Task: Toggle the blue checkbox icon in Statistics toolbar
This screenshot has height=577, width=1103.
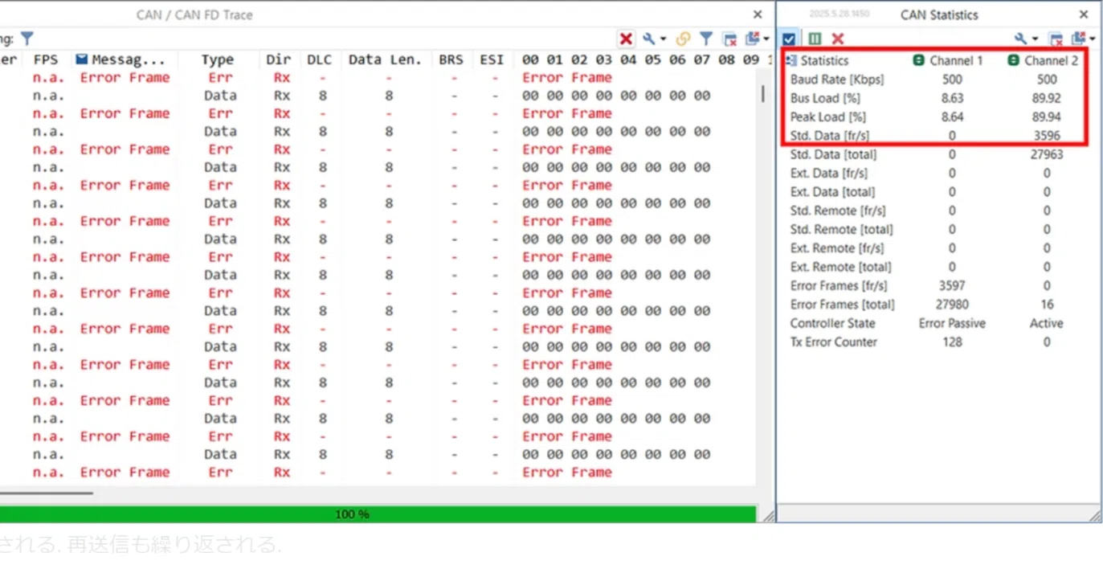Action: coord(790,39)
